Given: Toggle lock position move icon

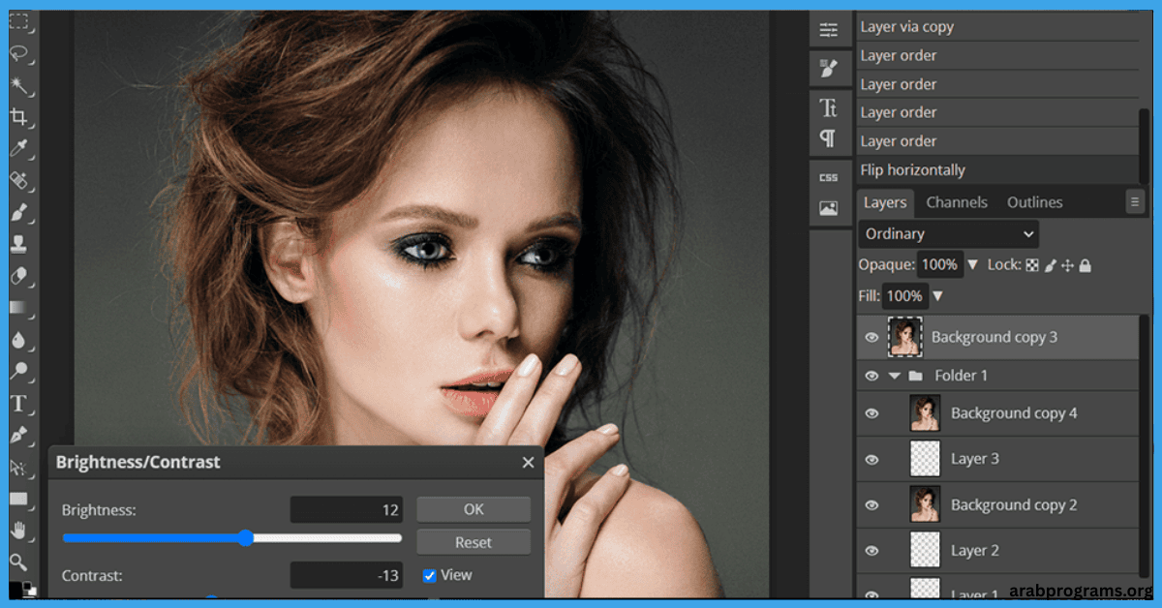Looking at the screenshot, I should click(1067, 264).
